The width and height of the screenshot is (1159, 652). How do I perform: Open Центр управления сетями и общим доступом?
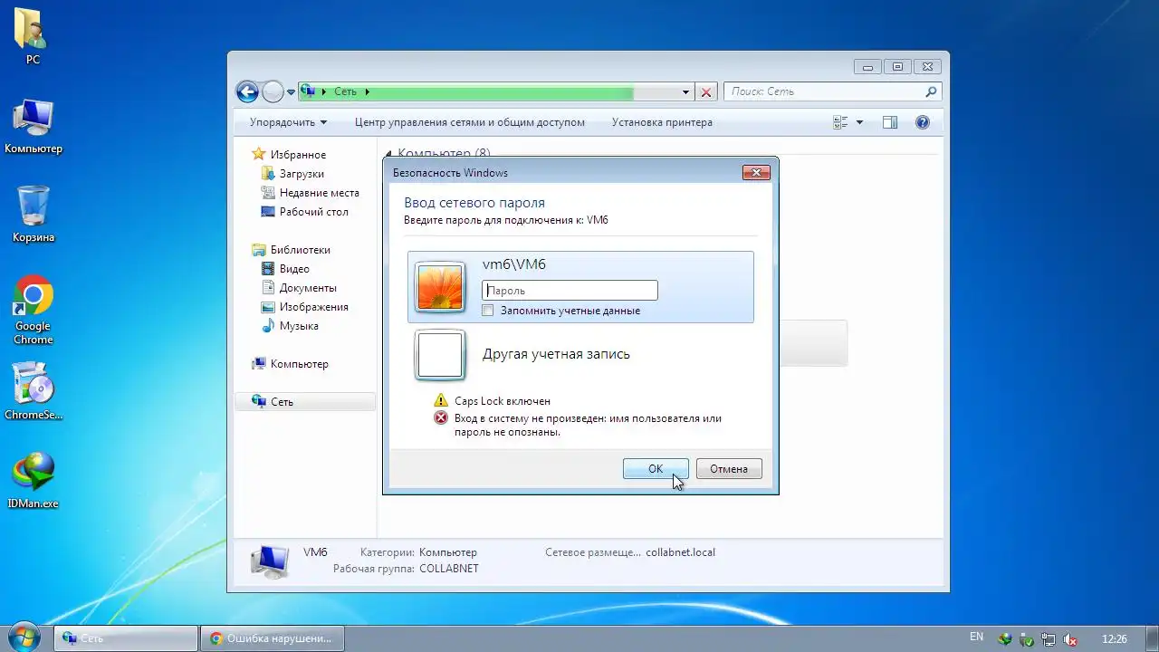pyautogui.click(x=470, y=122)
